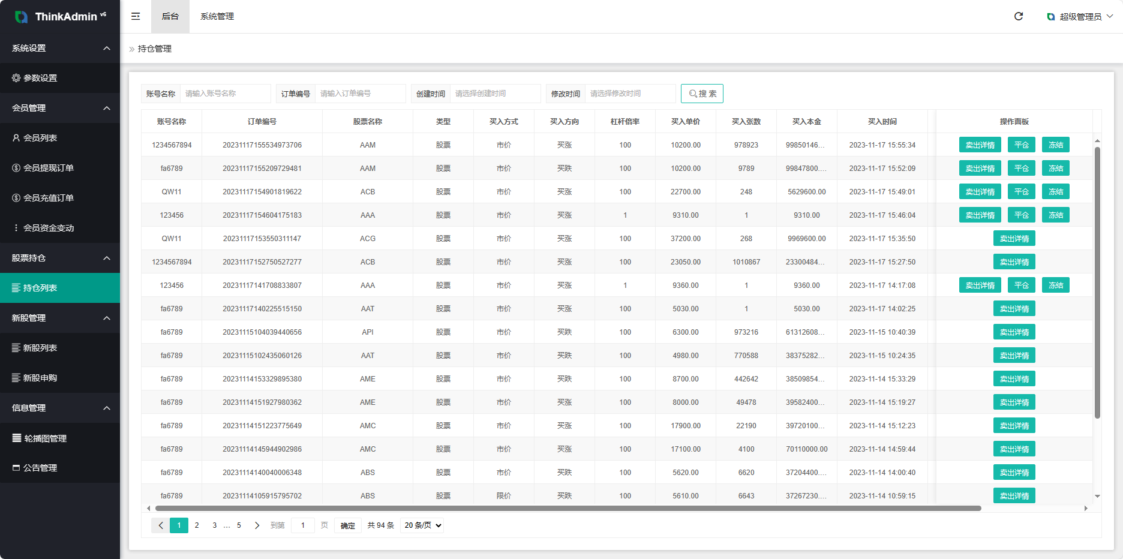Click stock name API cell

pyautogui.click(x=368, y=332)
